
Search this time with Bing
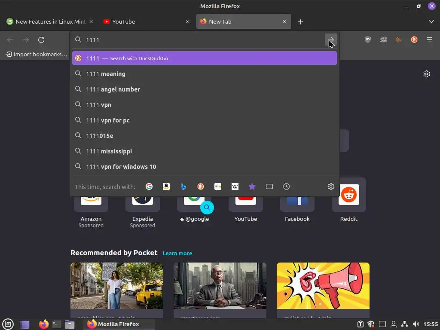click(183, 186)
